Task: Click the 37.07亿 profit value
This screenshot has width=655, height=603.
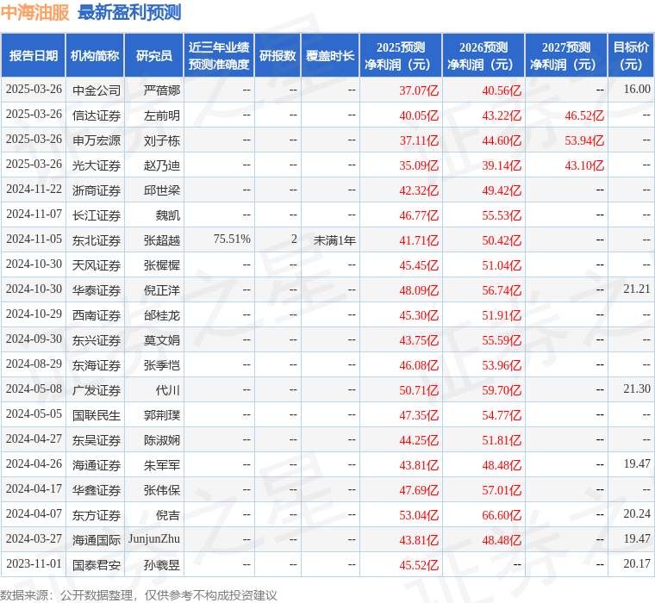Action: 419,90
